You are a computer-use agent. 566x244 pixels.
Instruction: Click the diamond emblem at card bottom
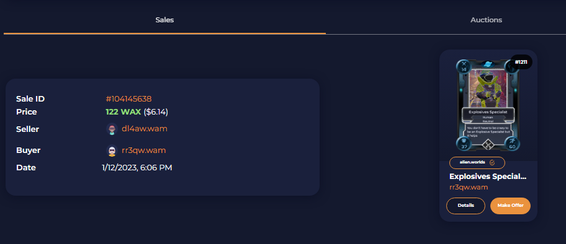coord(488,145)
